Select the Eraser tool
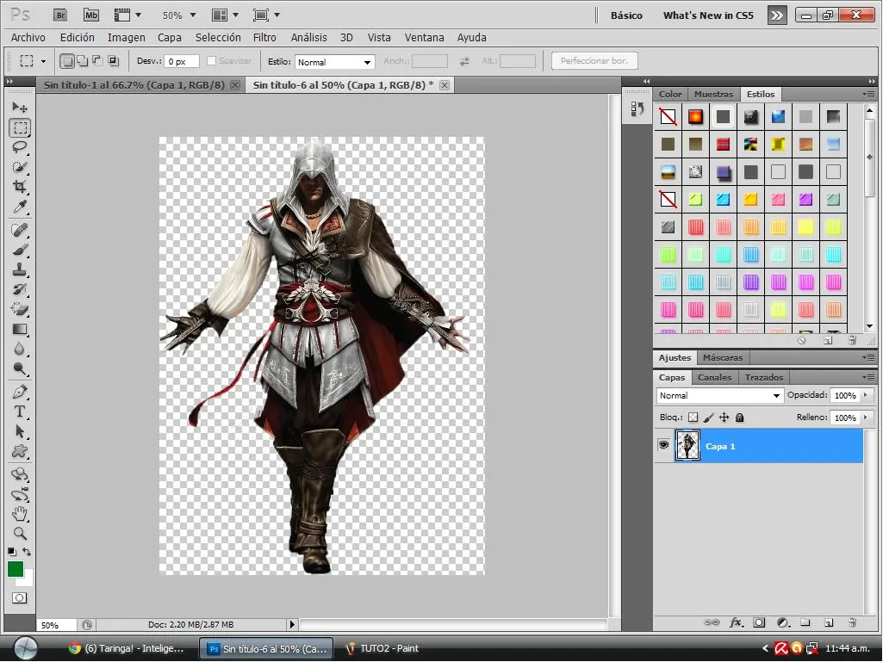 20,309
